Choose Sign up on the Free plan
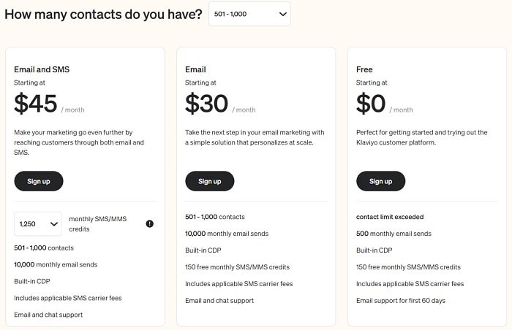The image size is (512, 330). (x=380, y=181)
